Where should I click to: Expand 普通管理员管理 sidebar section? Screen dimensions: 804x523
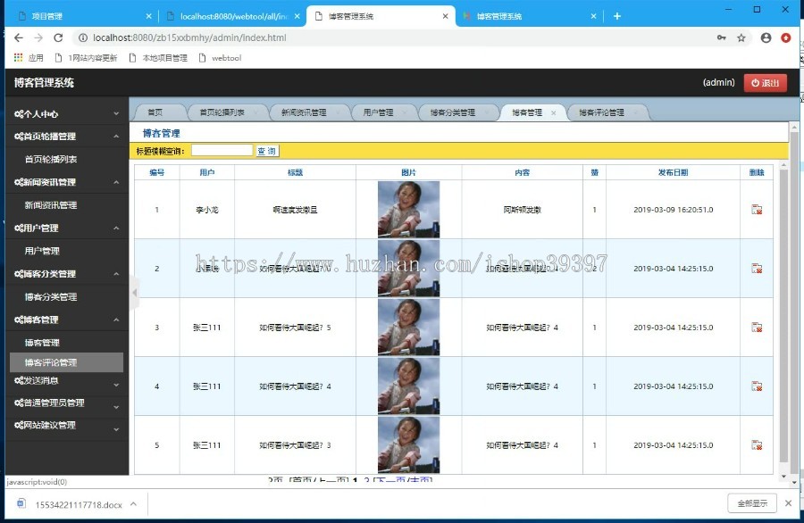(x=67, y=403)
